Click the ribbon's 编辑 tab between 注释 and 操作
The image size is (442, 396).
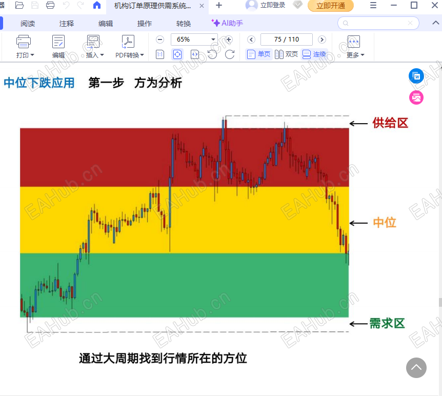(106, 24)
